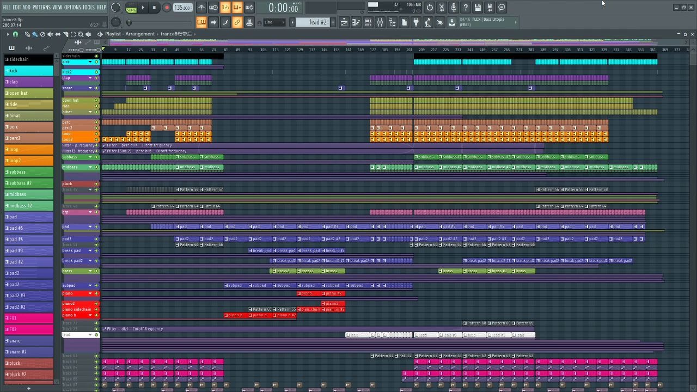Screen dimensions: 697x392
Task: Click the 135.000 tempo field
Action: tap(182, 8)
